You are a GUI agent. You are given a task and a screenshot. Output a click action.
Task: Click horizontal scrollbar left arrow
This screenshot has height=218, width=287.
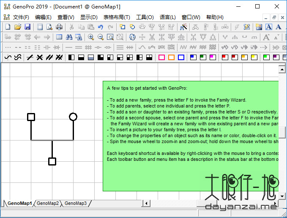(146, 203)
